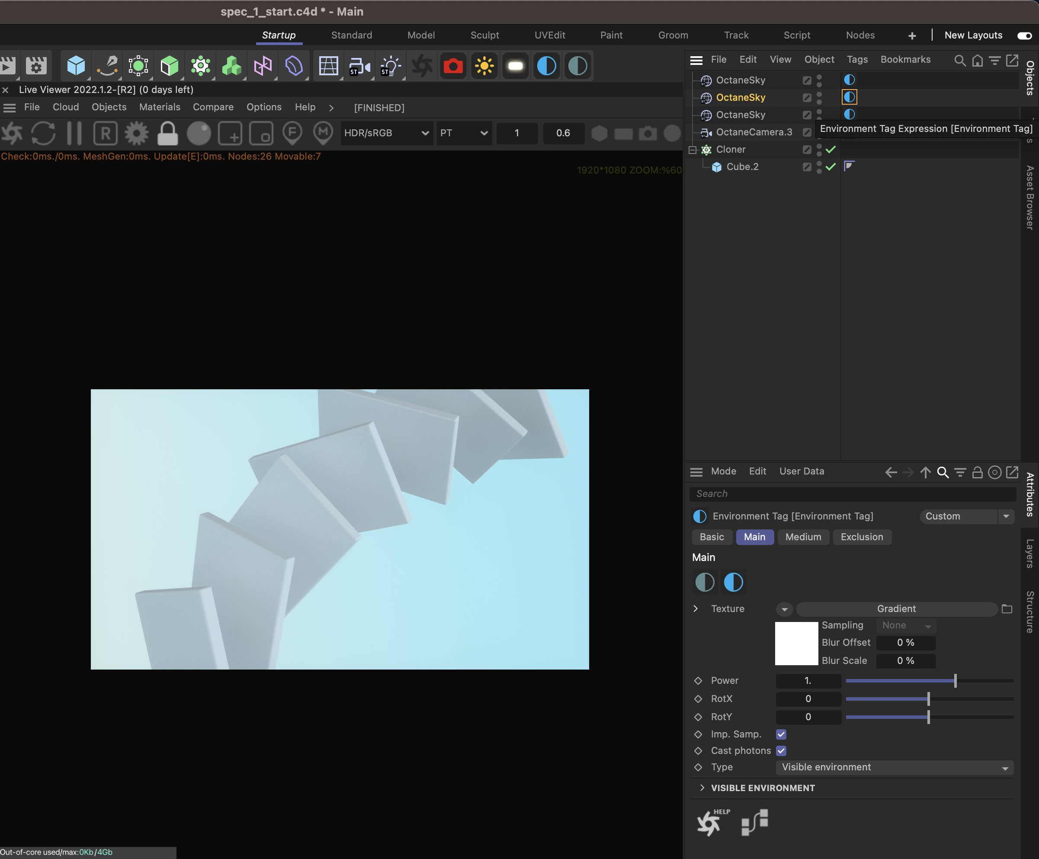
Task: Select the Bend deformer icon
Action: click(294, 65)
